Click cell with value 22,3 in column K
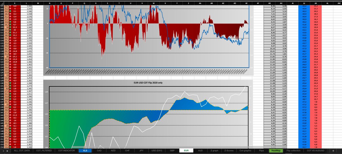 15,27
